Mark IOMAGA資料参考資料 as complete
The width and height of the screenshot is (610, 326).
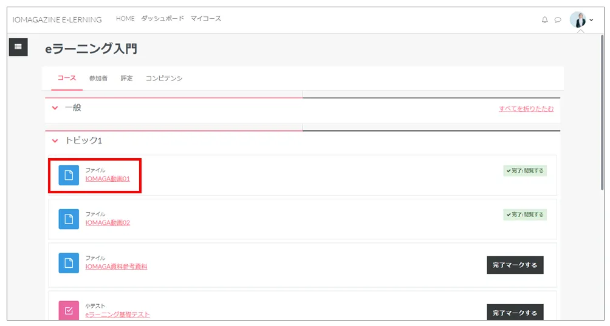[x=515, y=265]
